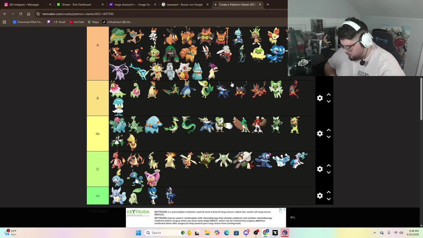Screen dimensions: 423x238
Task: Go to browser home page
Action: pyautogui.click(x=28, y=14)
